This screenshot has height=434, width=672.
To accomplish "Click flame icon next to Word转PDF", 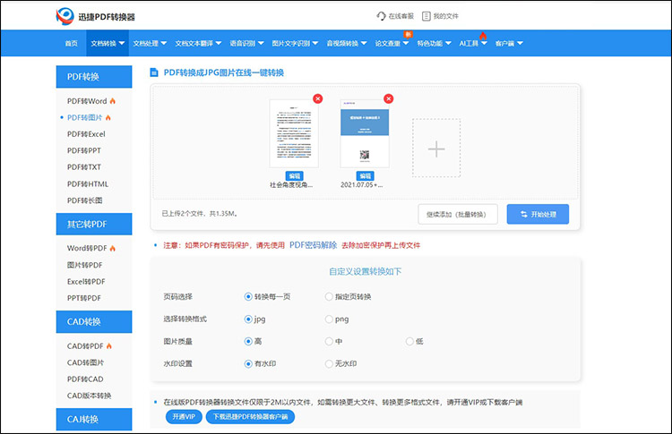I will (112, 248).
